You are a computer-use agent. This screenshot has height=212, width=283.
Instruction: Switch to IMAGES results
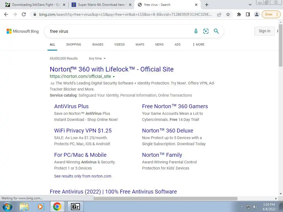98,44
